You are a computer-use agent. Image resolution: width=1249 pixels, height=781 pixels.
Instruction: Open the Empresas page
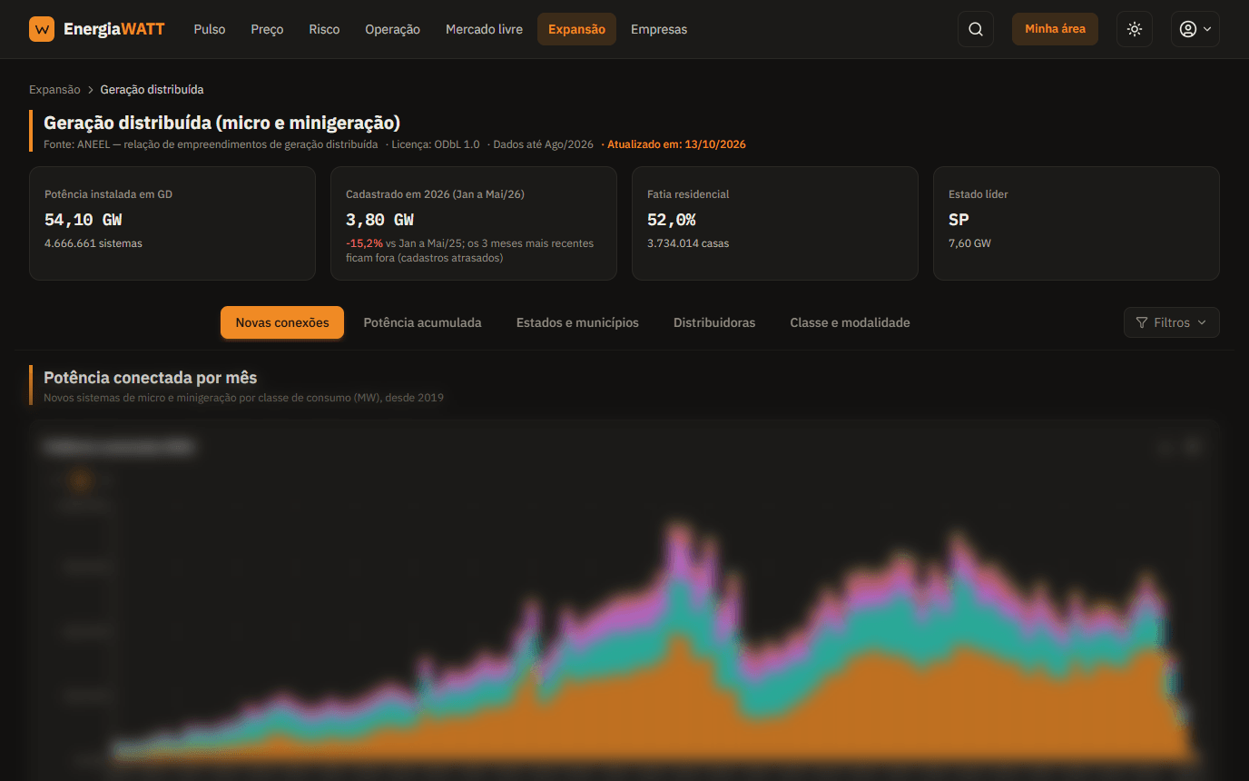tap(659, 29)
